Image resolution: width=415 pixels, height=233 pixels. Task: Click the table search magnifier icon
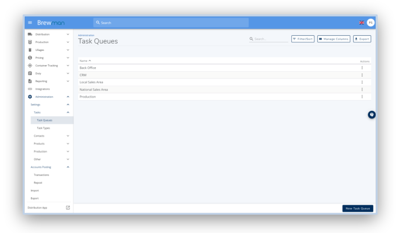click(x=251, y=39)
